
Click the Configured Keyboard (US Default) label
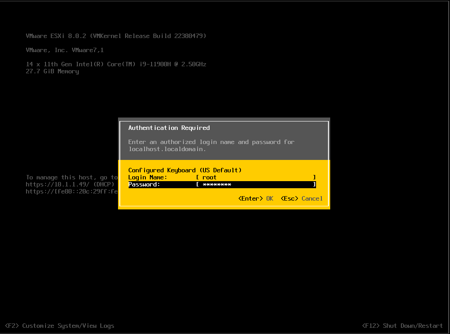(185, 170)
